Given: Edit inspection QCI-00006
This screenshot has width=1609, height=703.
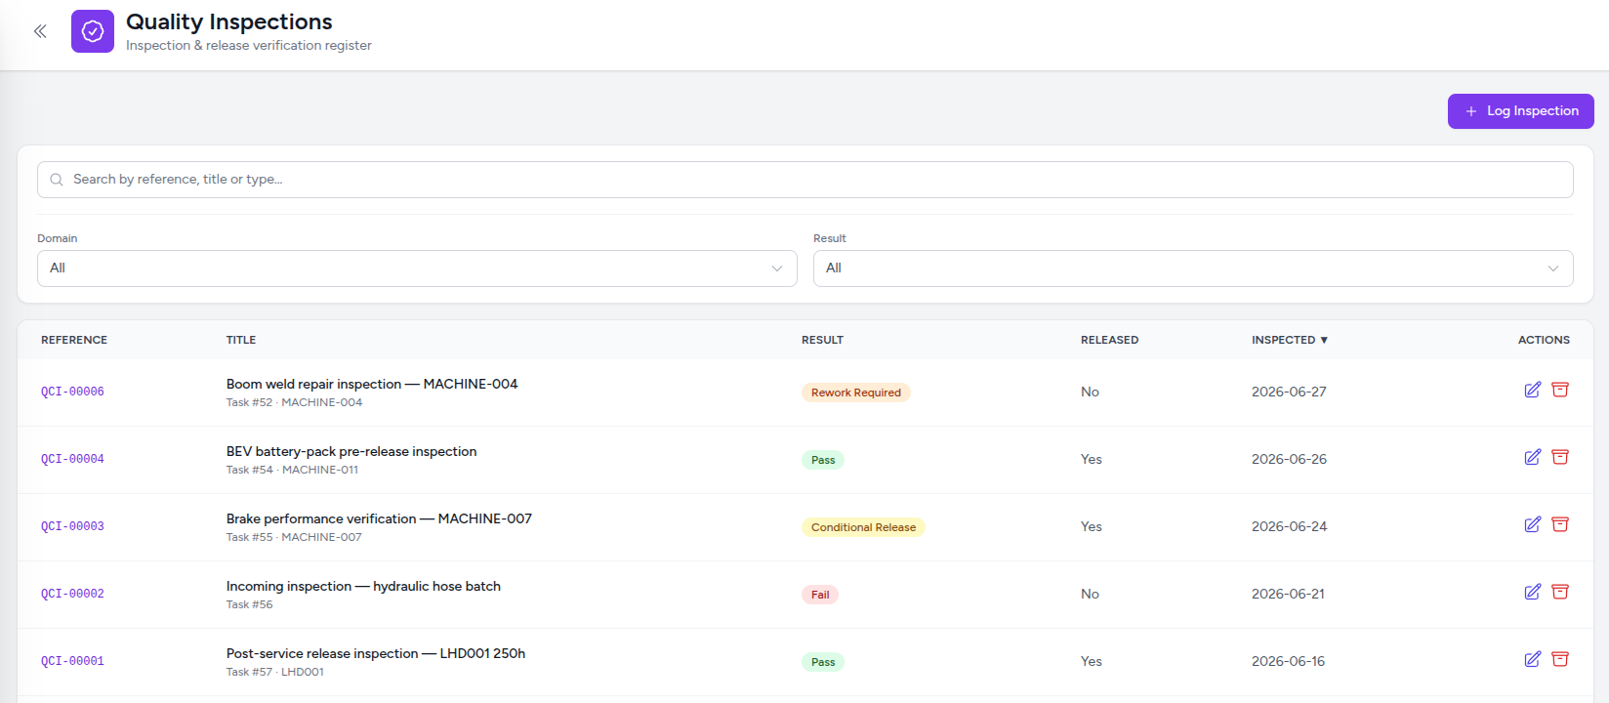Looking at the screenshot, I should (1533, 390).
